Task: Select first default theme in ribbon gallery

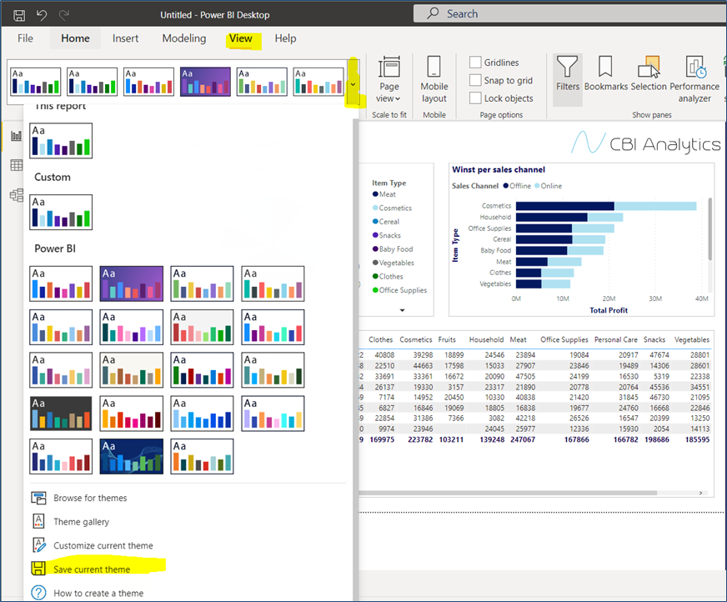Action: point(35,82)
